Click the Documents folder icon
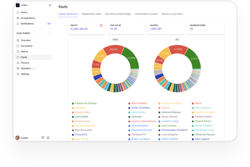Viewport: 250px width, 167px height. (18, 46)
